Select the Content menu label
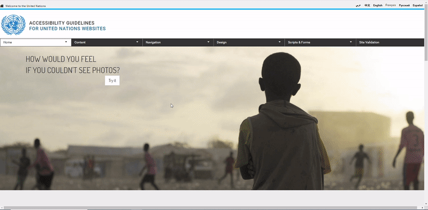Viewport: 428px width, 210px height. pos(80,42)
